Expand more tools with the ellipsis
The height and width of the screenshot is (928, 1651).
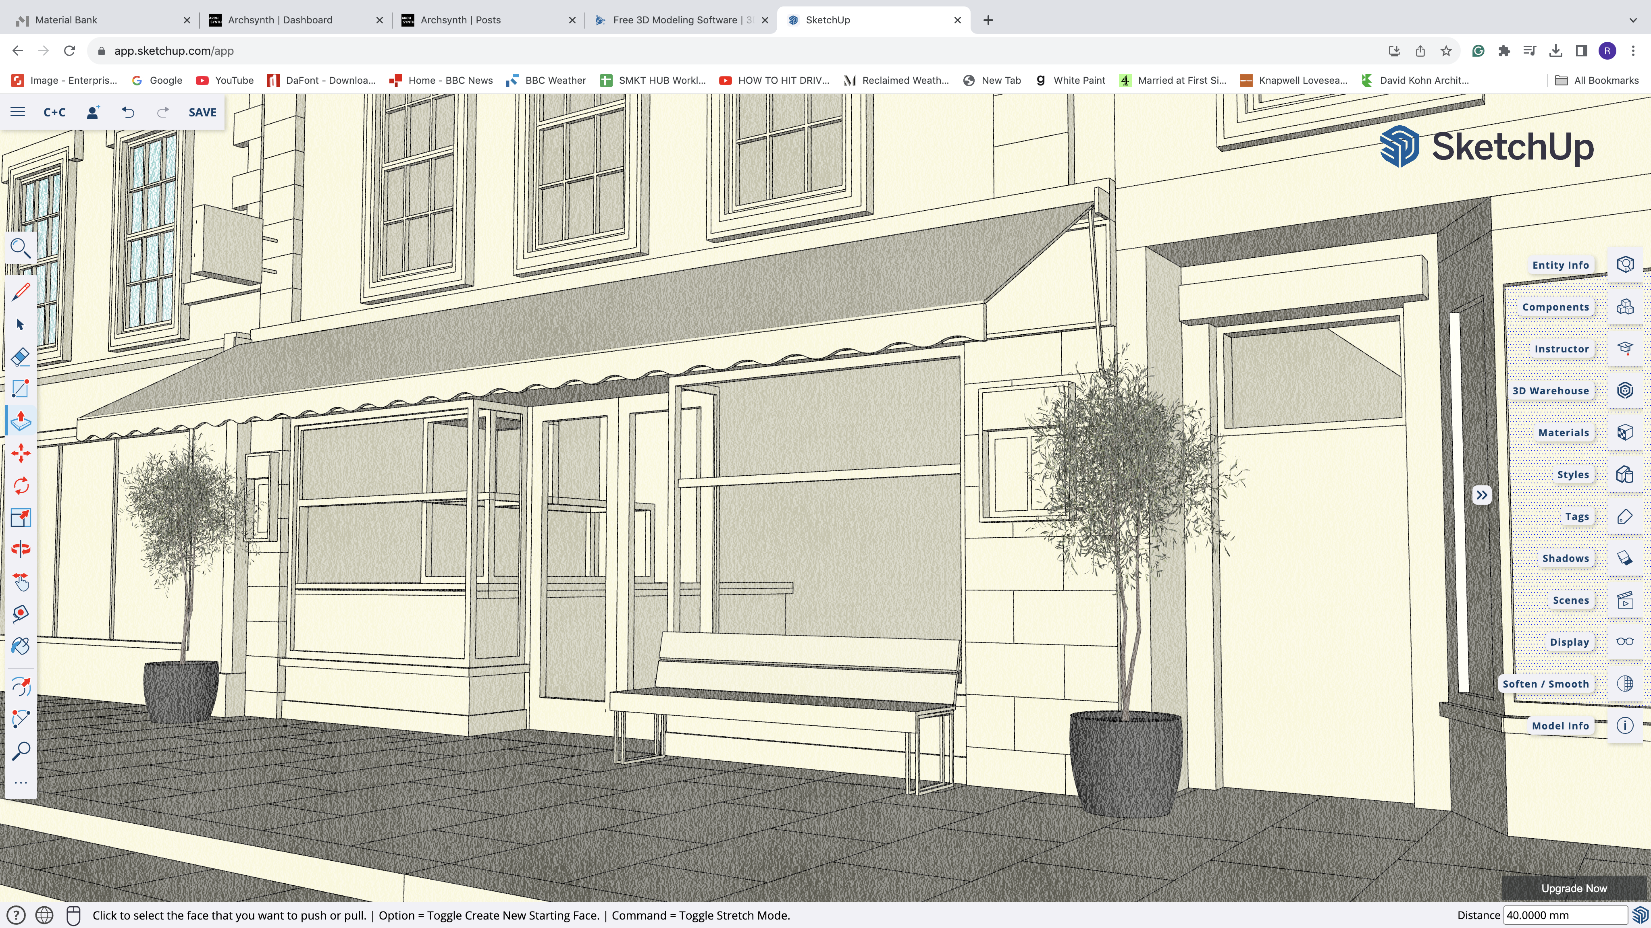[x=21, y=783]
